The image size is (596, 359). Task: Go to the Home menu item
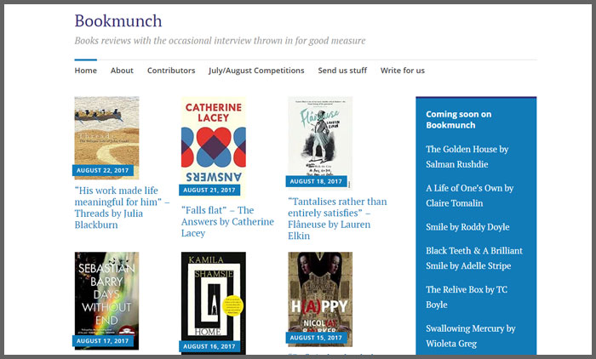click(85, 71)
